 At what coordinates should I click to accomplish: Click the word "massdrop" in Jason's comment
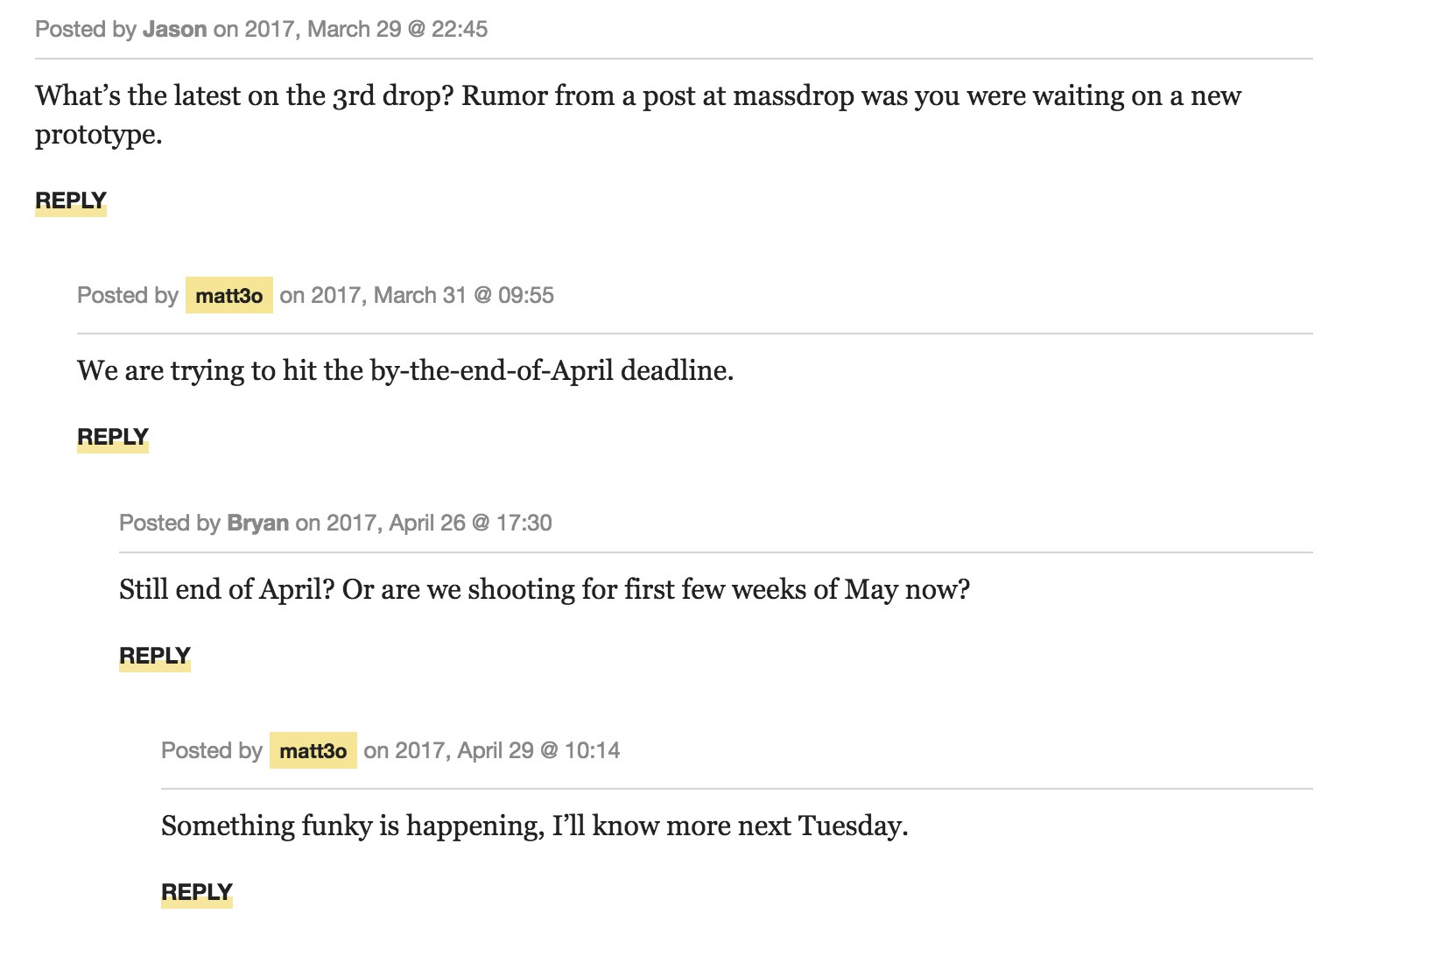pos(792,95)
